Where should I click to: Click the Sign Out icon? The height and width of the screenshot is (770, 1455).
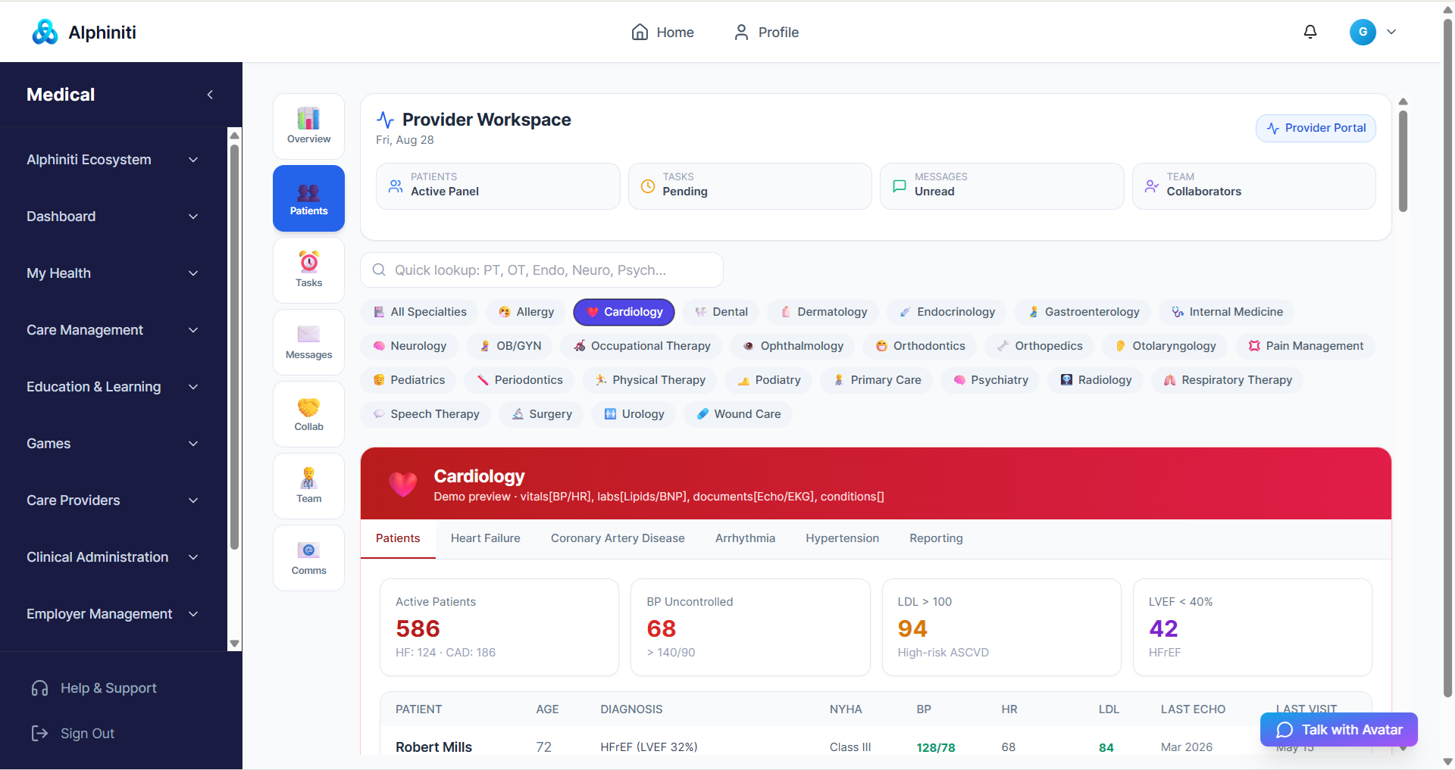[x=39, y=734]
